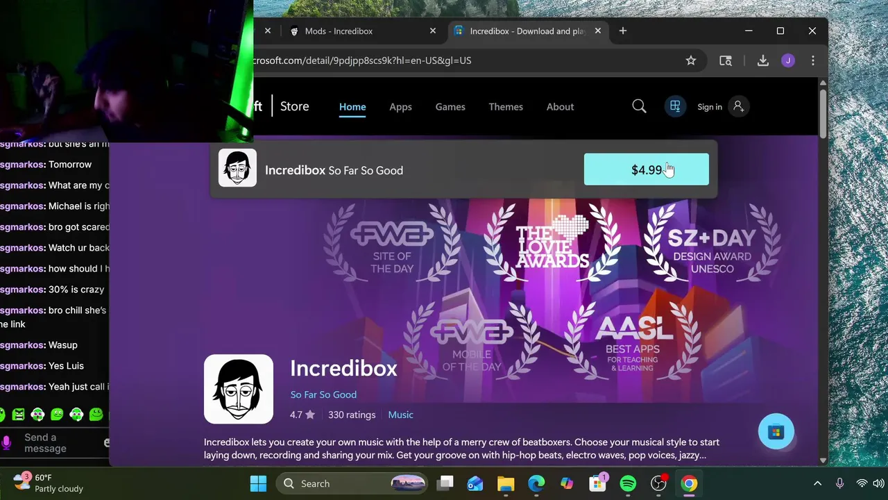Open the weather widget showing 60°F
Screen dimensions: 888x500
click(49, 483)
